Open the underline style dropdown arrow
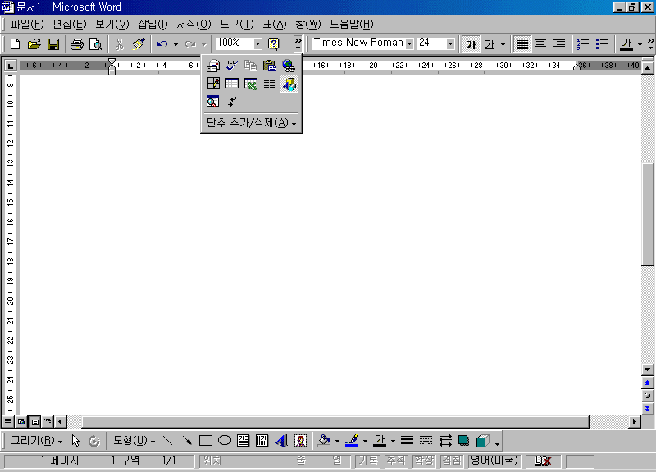 (503, 44)
